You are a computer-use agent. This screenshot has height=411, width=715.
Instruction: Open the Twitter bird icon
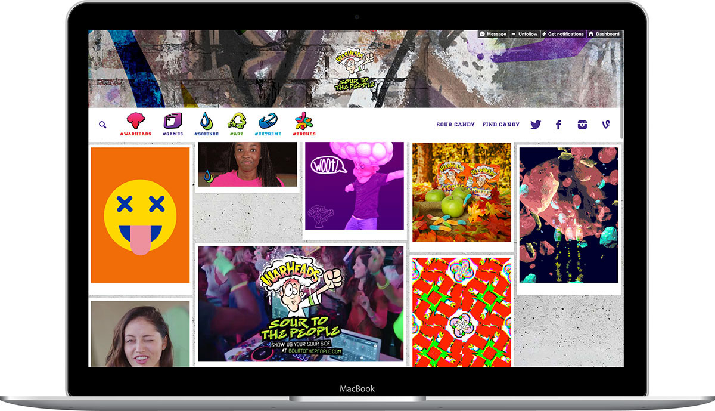[x=536, y=125]
